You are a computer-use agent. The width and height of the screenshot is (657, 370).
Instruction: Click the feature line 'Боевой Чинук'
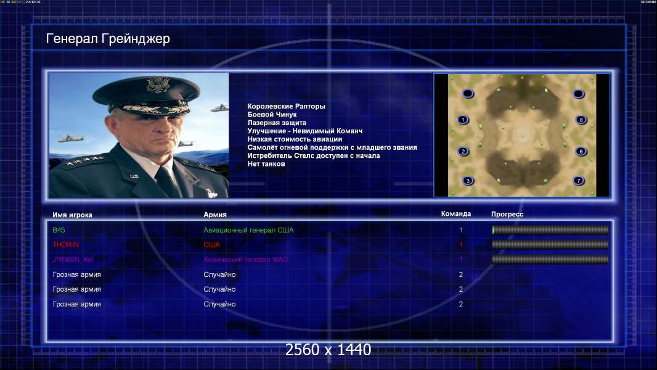(x=272, y=115)
